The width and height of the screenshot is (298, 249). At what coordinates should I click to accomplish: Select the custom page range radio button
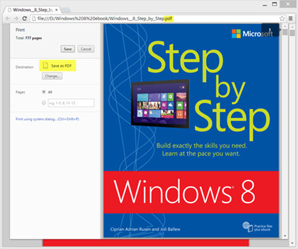[44, 103]
